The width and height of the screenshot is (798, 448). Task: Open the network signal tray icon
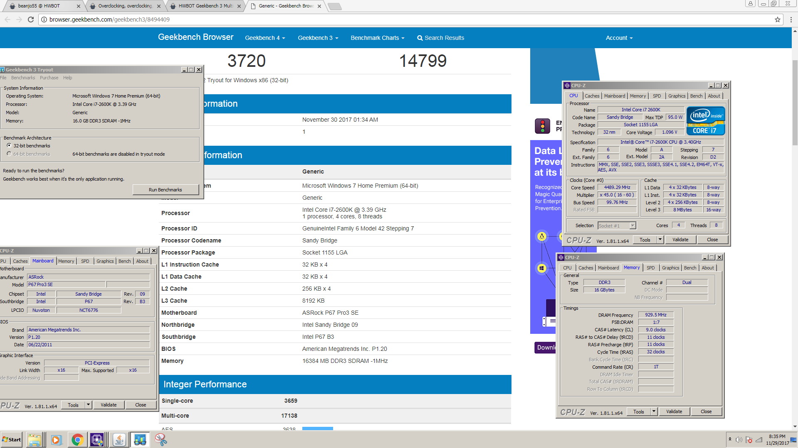click(x=759, y=440)
